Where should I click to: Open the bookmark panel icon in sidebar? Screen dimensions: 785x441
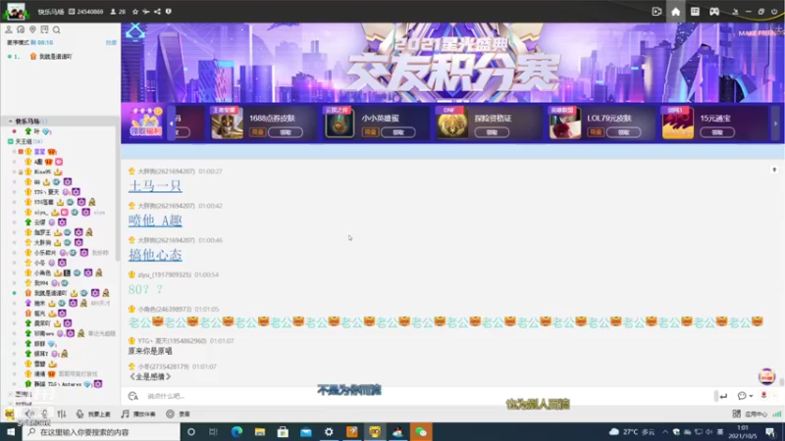[44, 30]
